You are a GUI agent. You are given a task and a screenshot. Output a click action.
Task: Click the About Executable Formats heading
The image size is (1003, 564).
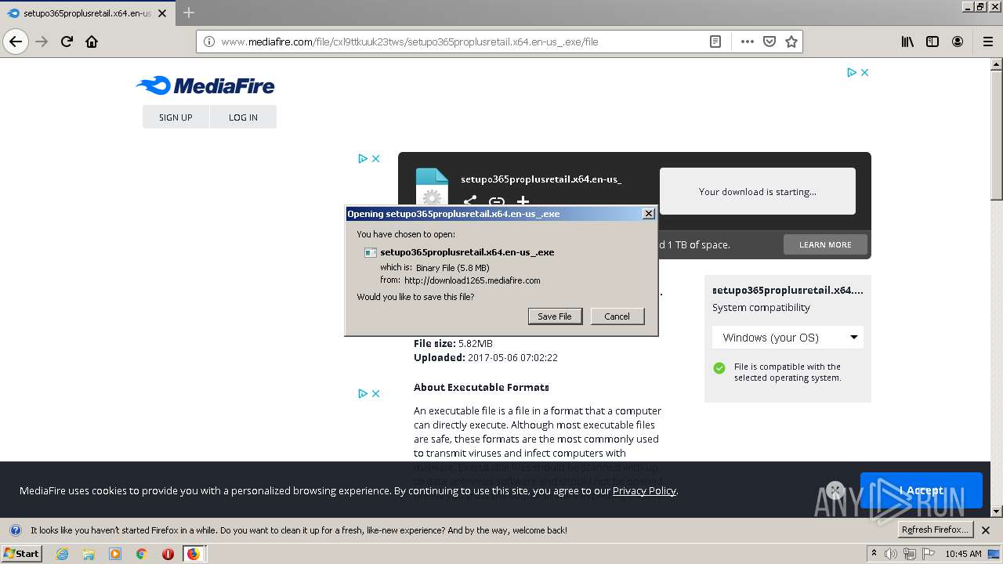481,387
